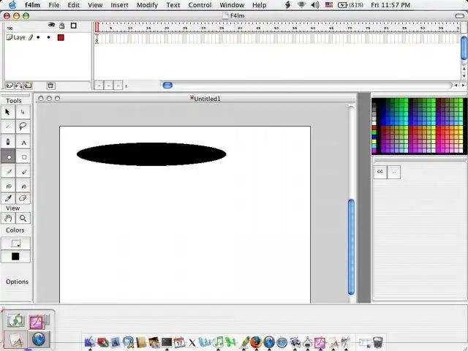The width and height of the screenshot is (468, 351).
Task: Click the volume icon in menu bar
Action: click(x=314, y=5)
